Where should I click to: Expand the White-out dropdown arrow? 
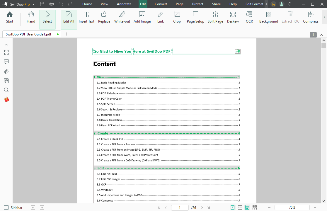tap(122, 26)
